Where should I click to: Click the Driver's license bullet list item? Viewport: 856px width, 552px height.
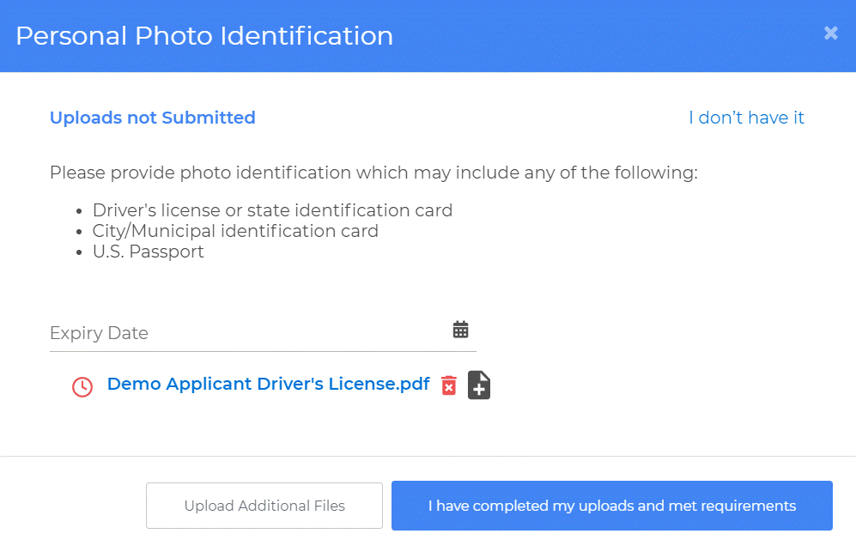coord(272,209)
